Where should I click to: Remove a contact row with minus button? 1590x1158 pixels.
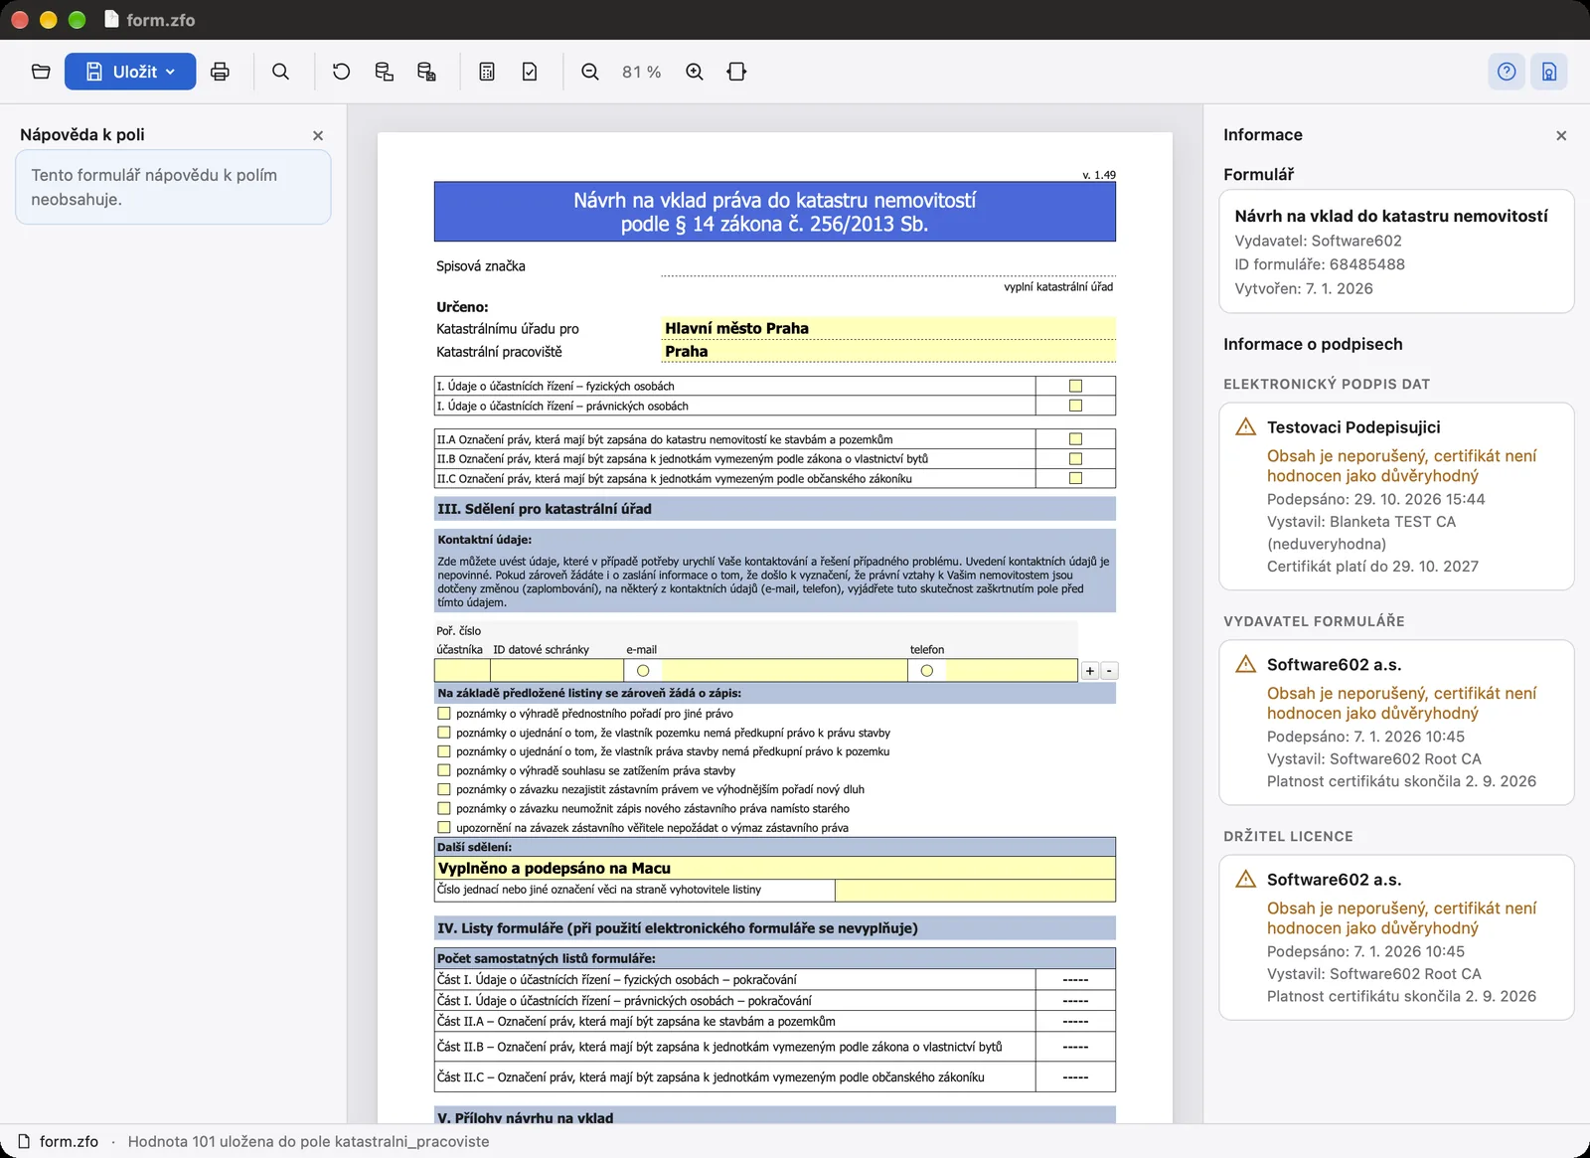[x=1110, y=671]
